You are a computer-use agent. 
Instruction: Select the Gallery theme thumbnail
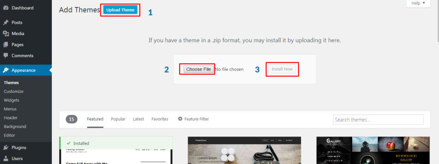(373, 150)
